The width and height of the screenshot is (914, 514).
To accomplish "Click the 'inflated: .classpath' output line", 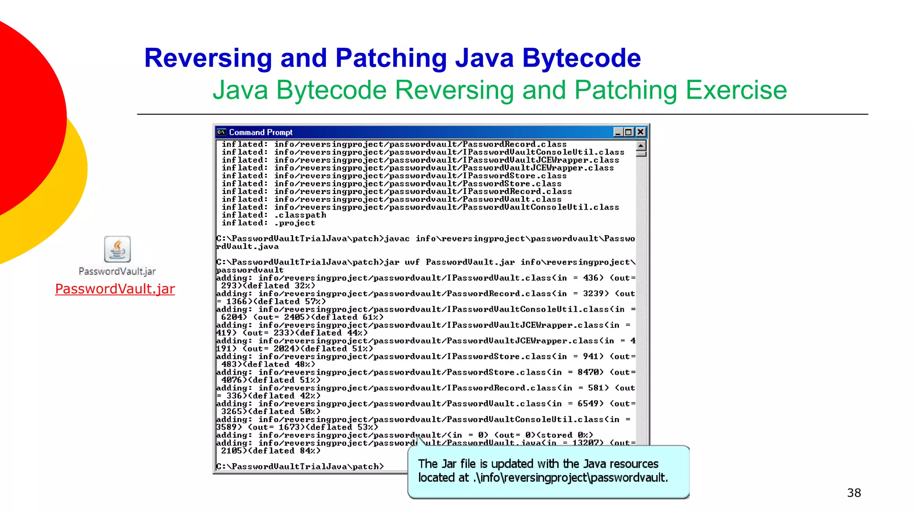I will pyautogui.click(x=274, y=215).
